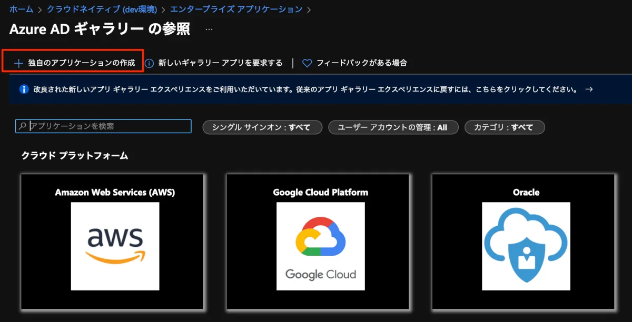
Task: Go to ホーム breadcrumb
Action: 21,9
